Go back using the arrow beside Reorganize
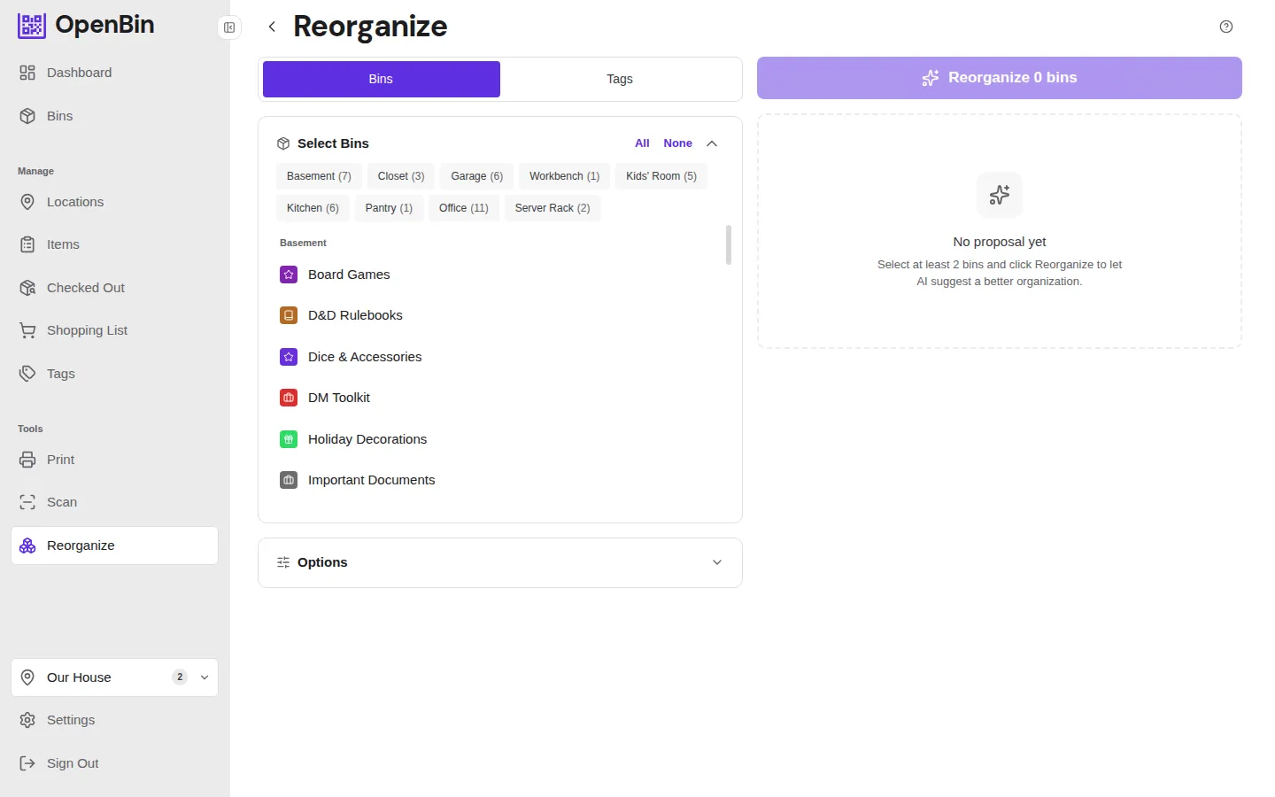 click(272, 27)
